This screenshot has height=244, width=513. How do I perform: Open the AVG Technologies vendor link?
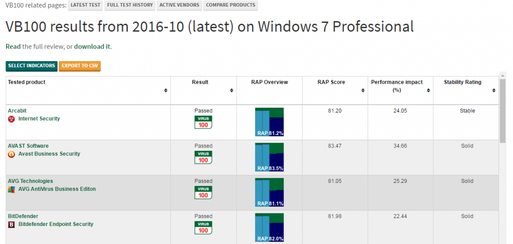tap(30, 181)
